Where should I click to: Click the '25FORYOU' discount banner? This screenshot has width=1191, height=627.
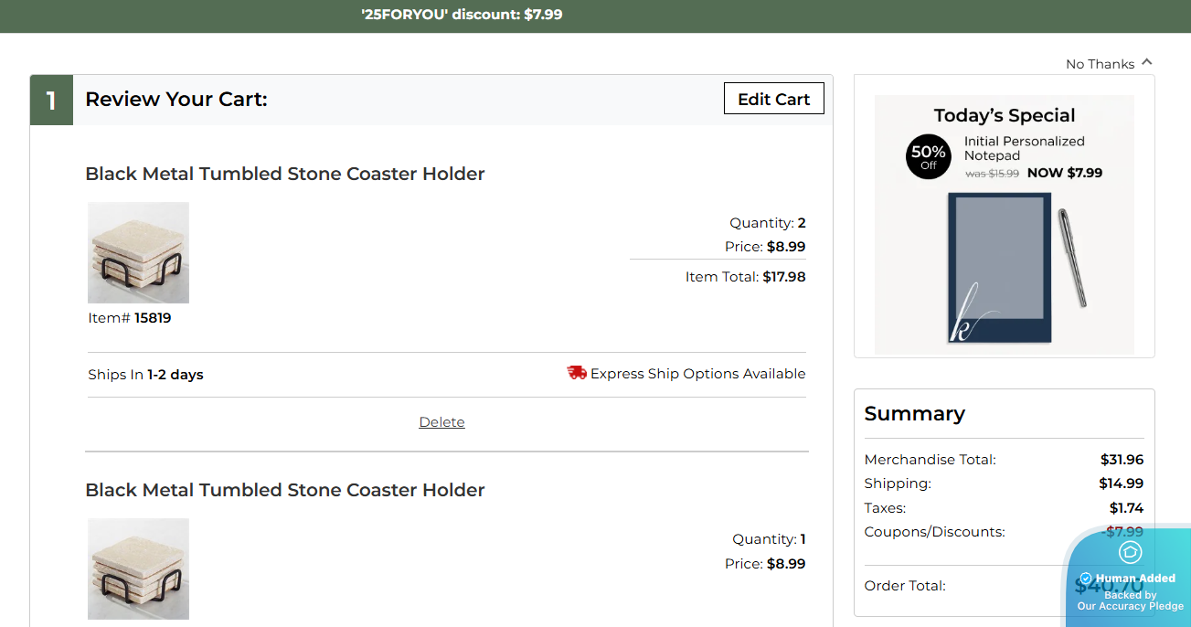pyautogui.click(x=462, y=15)
